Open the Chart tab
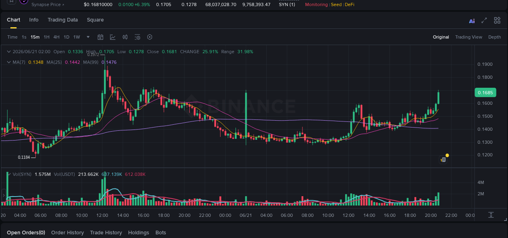This screenshot has height=238, width=508. (x=13, y=20)
